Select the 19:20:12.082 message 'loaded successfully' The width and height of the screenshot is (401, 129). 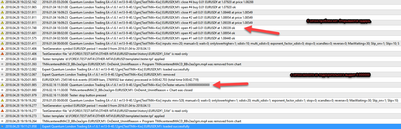pyautogui.click(x=116, y=69)
